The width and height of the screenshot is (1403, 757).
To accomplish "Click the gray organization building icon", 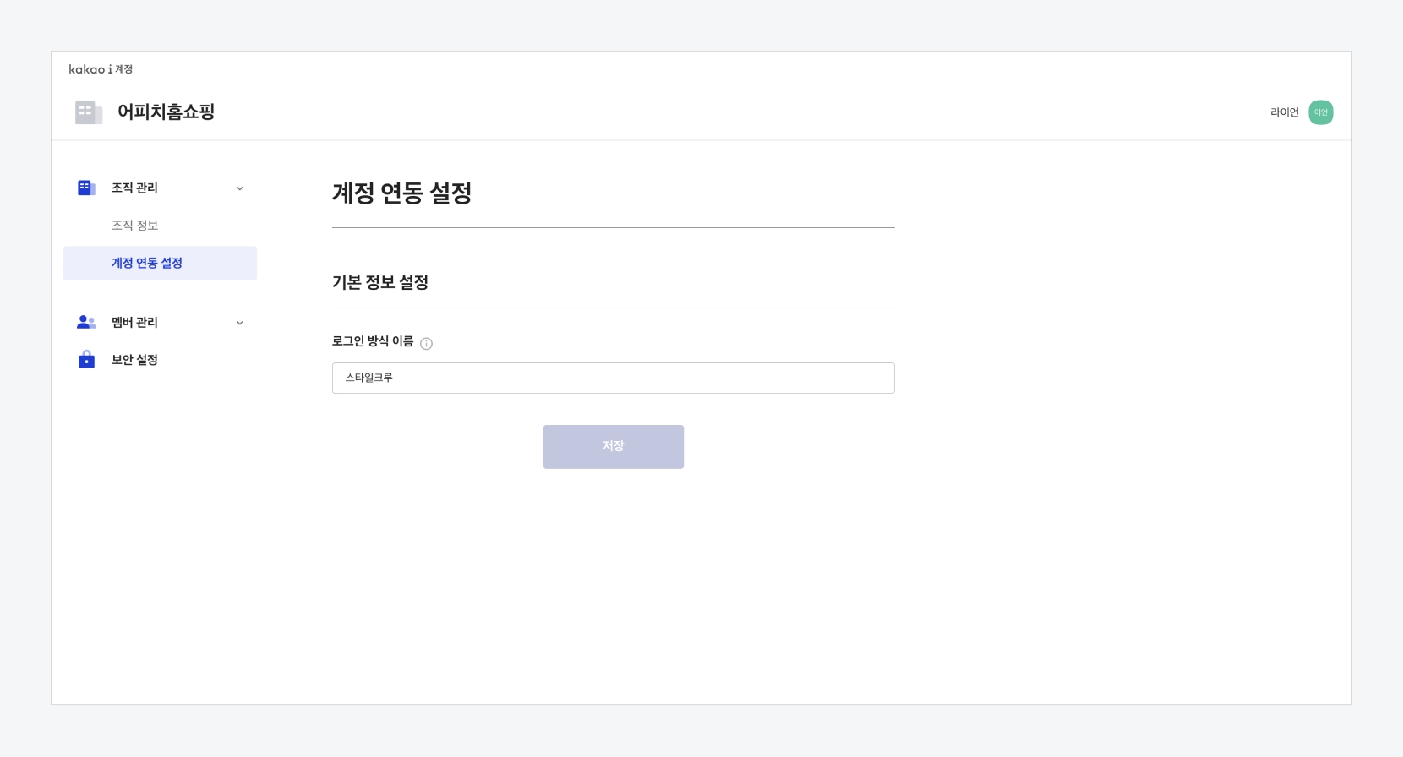I will tap(88, 112).
